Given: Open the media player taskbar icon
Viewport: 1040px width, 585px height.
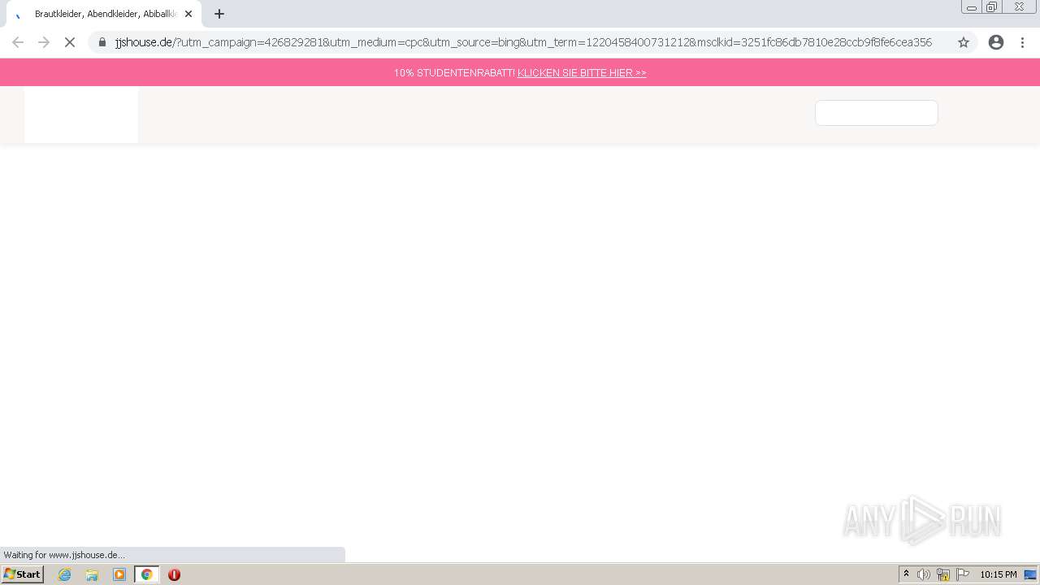Looking at the screenshot, I should point(119,574).
